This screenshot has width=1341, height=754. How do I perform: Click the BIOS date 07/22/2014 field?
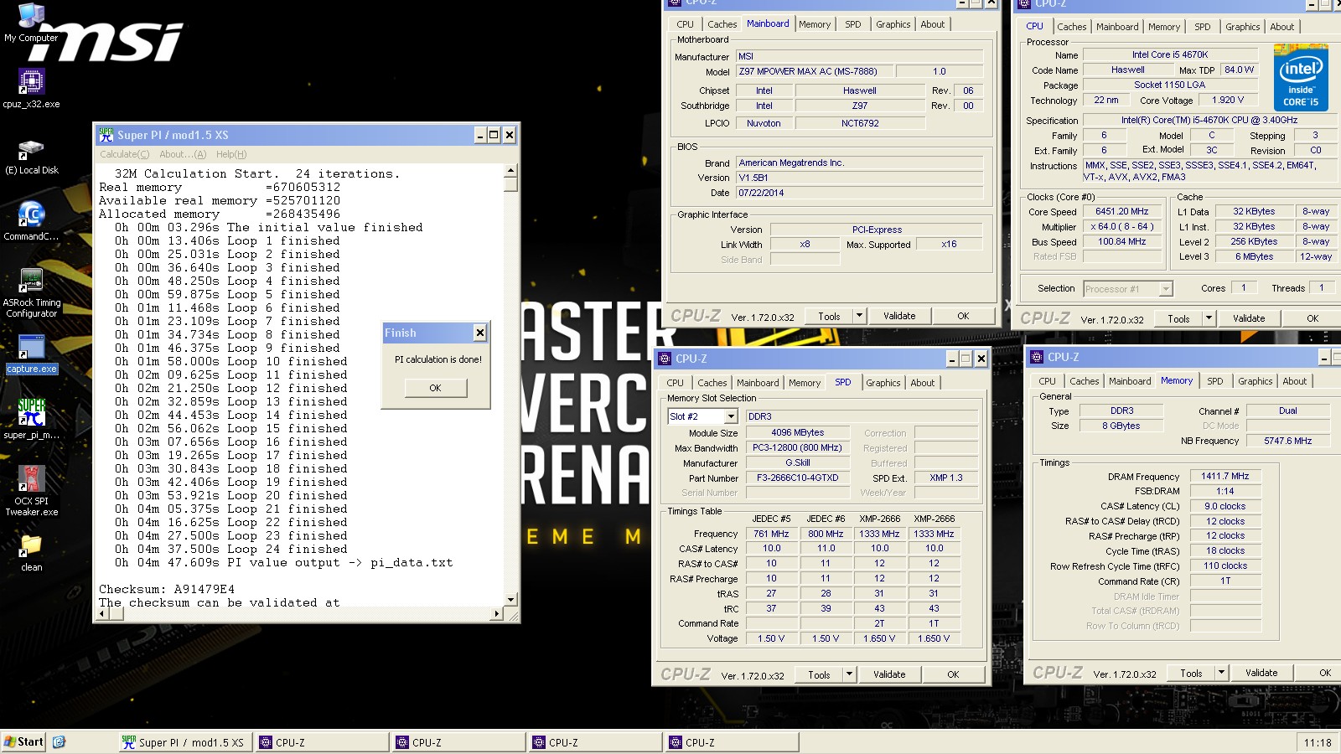tap(859, 193)
